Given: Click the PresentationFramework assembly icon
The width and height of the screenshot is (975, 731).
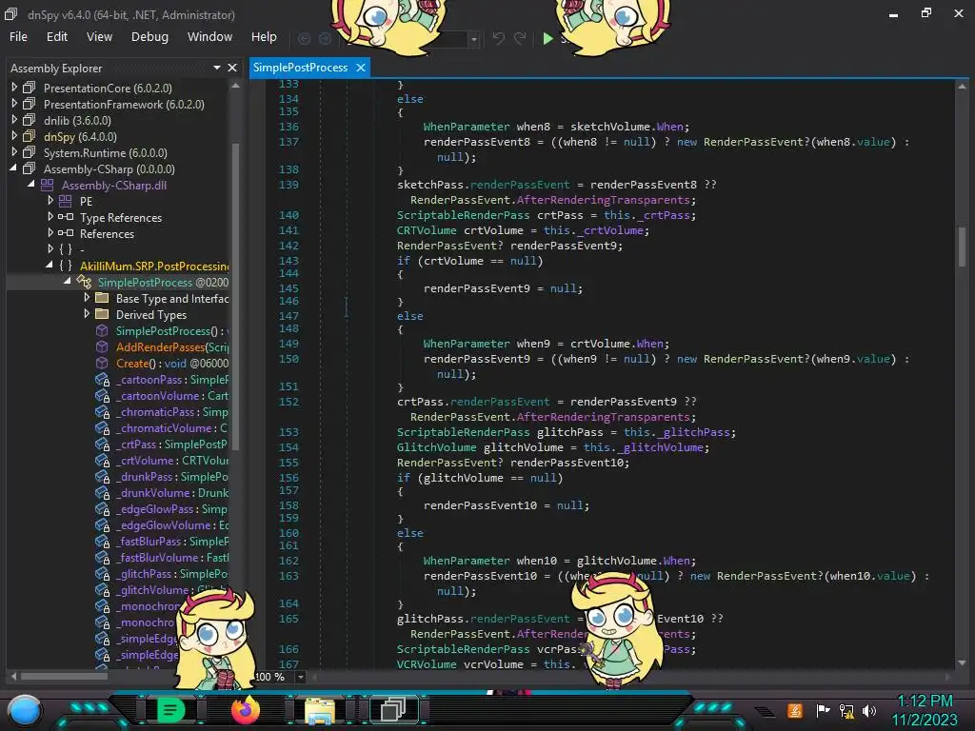Looking at the screenshot, I should 30,104.
